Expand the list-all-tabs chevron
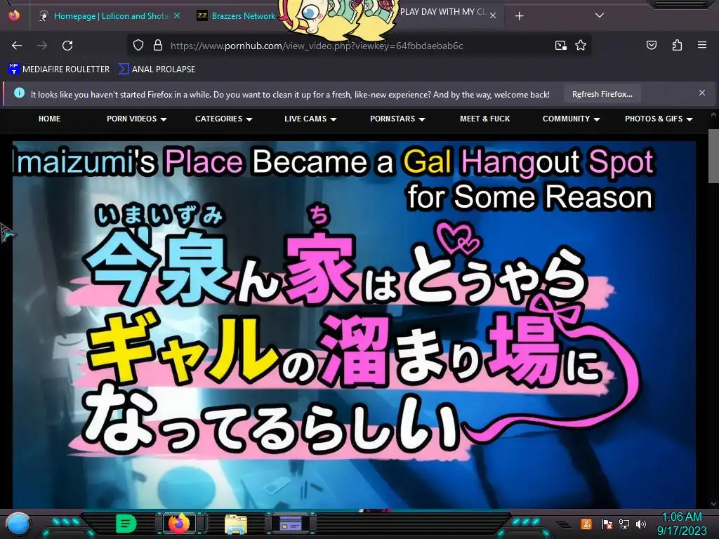This screenshot has height=539, width=719. (x=600, y=15)
